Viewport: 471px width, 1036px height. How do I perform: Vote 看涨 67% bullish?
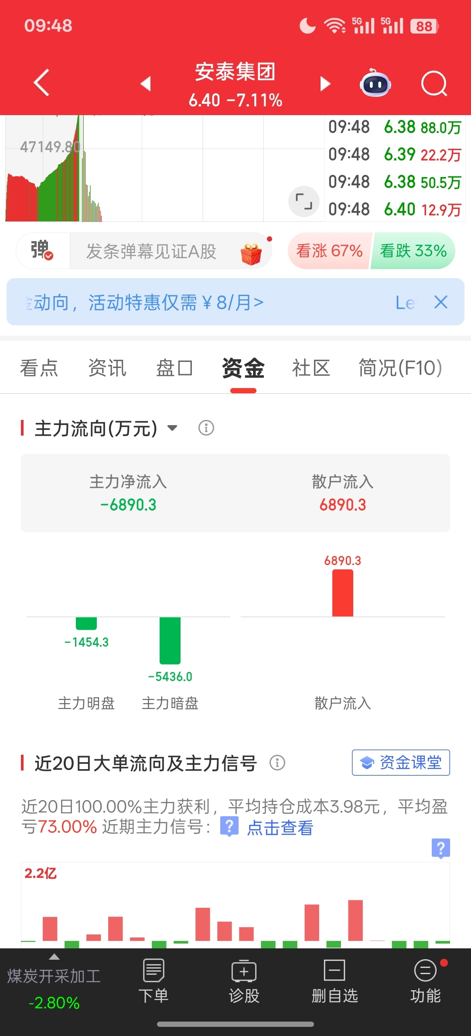[x=329, y=251]
